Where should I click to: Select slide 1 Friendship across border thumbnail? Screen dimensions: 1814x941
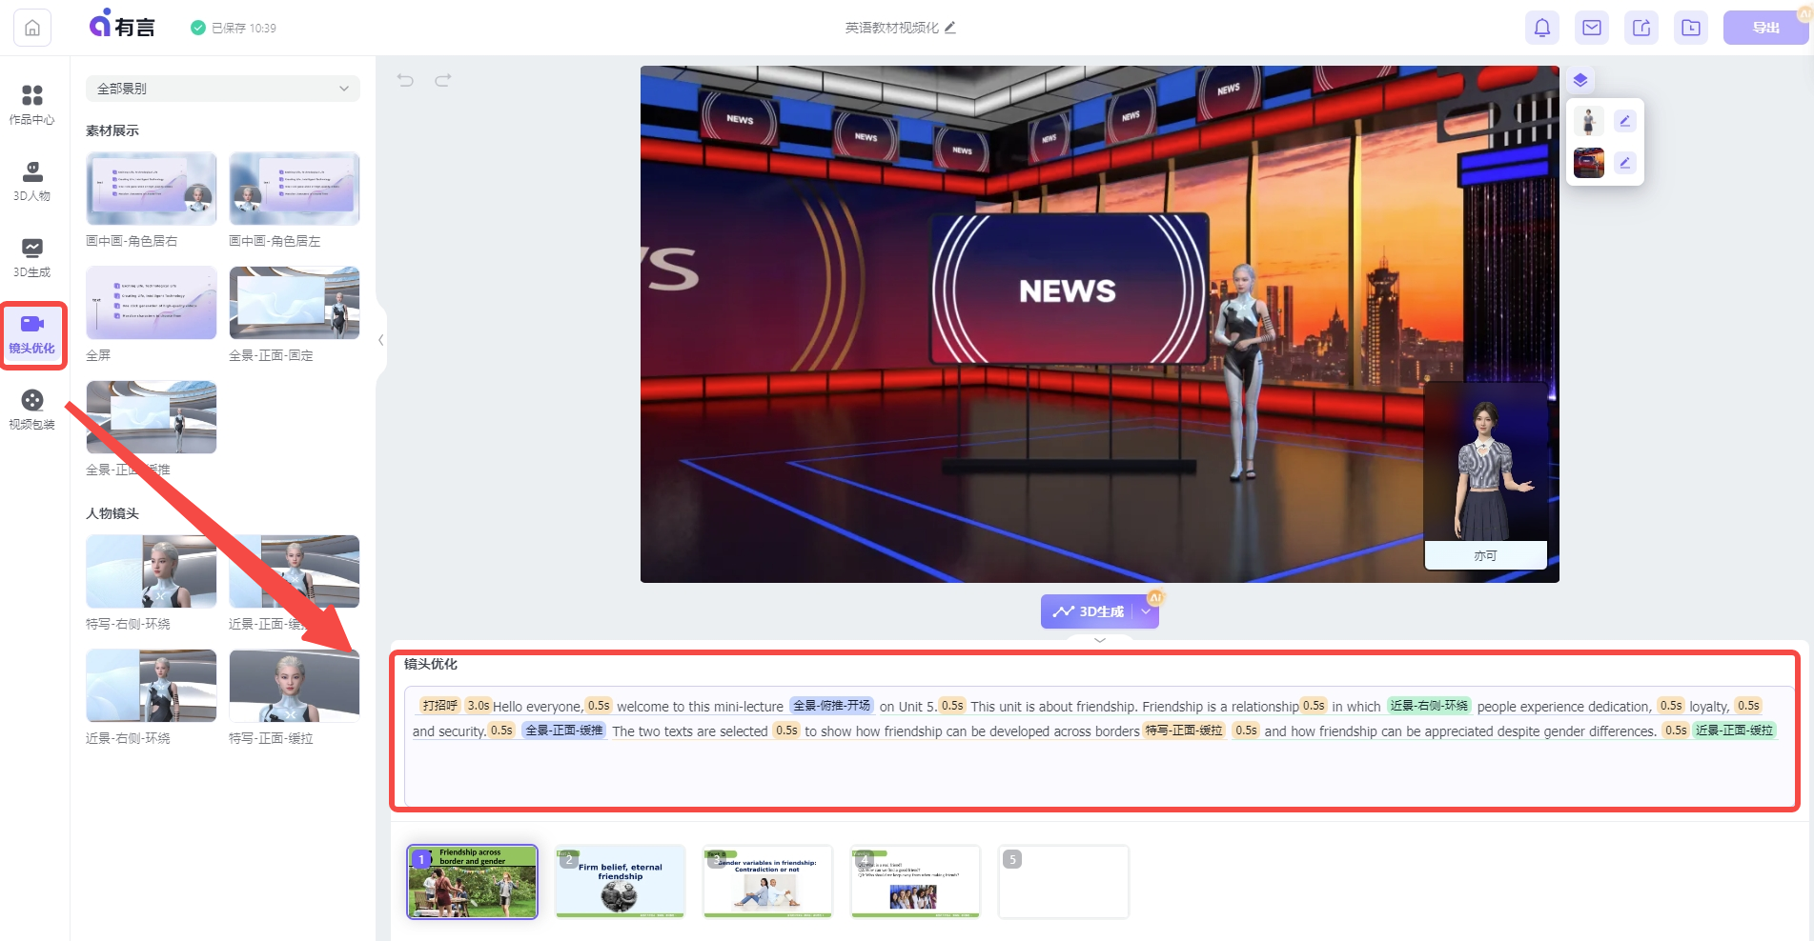(473, 882)
